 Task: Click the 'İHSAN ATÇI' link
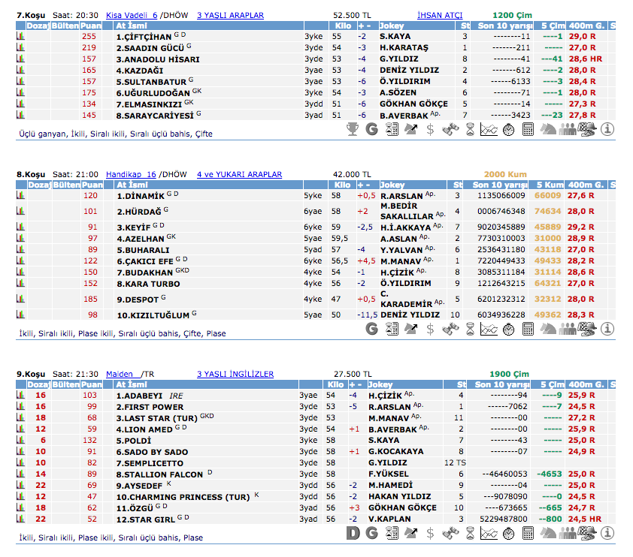(x=440, y=14)
